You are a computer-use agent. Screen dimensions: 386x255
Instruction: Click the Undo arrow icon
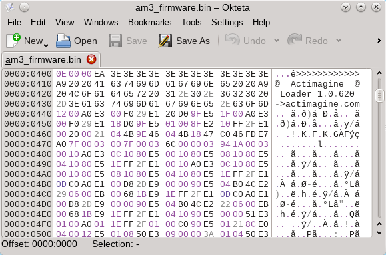tap(233, 40)
